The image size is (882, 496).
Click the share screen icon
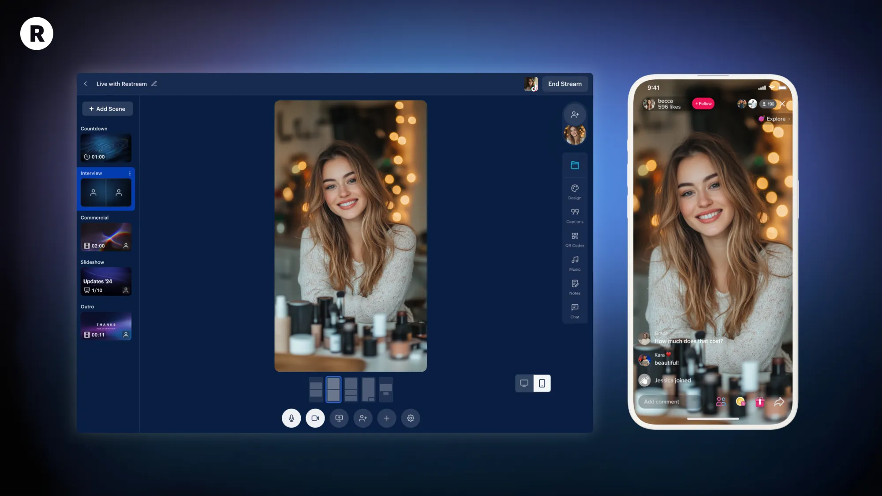339,418
